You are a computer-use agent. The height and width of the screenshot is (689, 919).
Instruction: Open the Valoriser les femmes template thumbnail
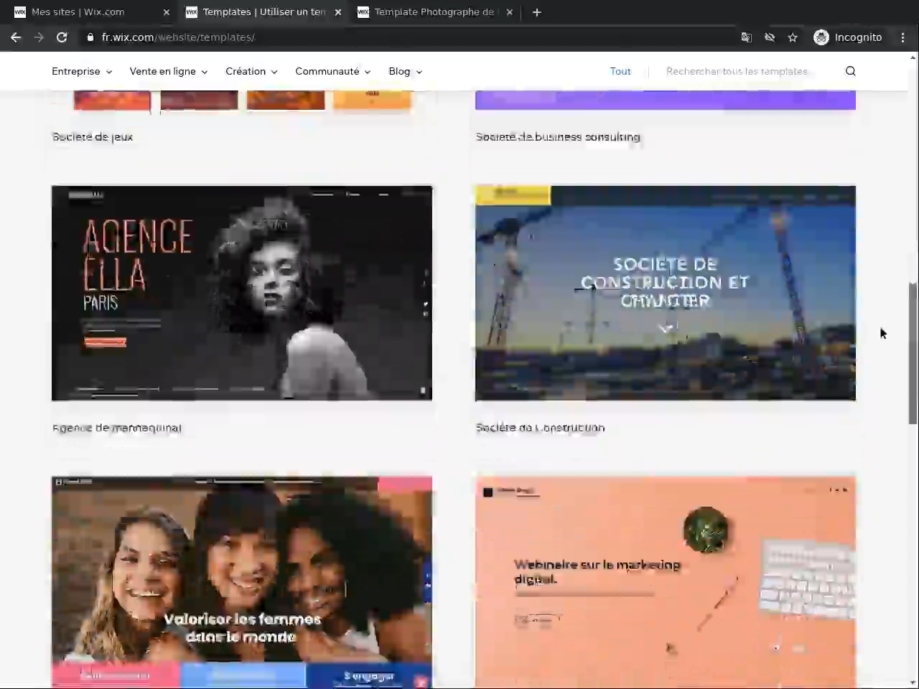coord(242,581)
